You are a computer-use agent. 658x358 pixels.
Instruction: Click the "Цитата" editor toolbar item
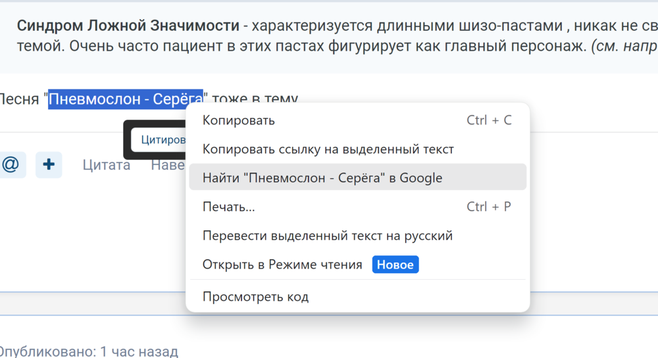(106, 165)
